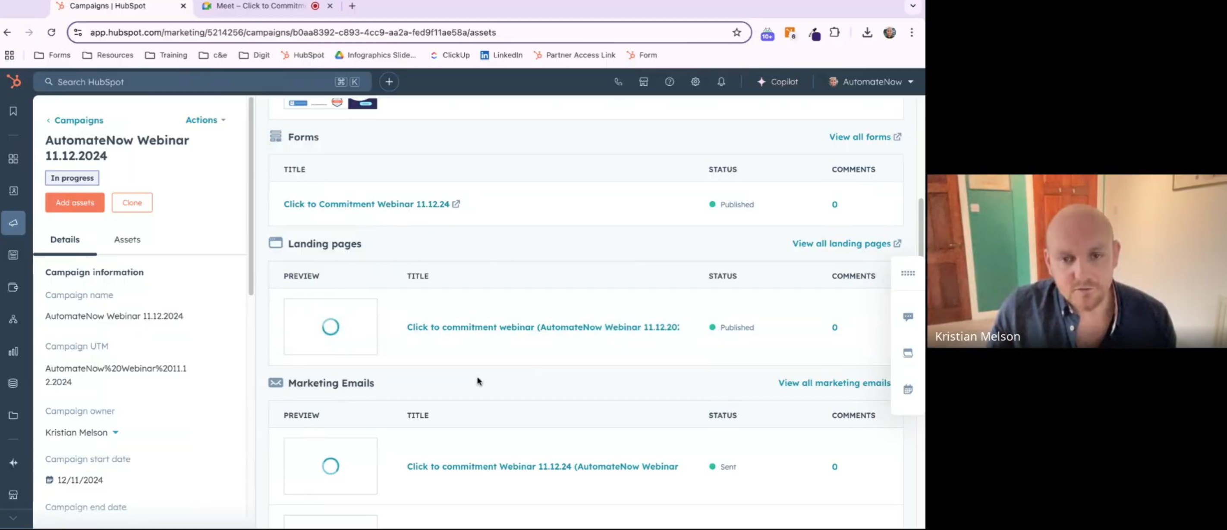This screenshot has height=530, width=1227.
Task: Open Bookmarks in the left sidebar
Action: pos(13,111)
